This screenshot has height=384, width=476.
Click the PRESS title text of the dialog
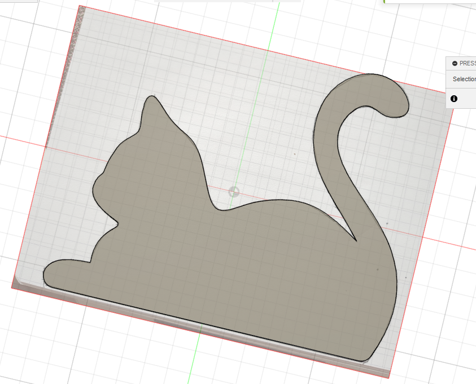[x=468, y=63]
